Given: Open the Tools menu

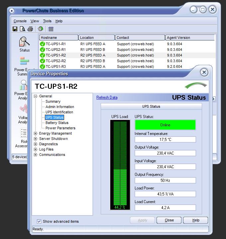Looking at the screenshot, I should coord(47,21).
